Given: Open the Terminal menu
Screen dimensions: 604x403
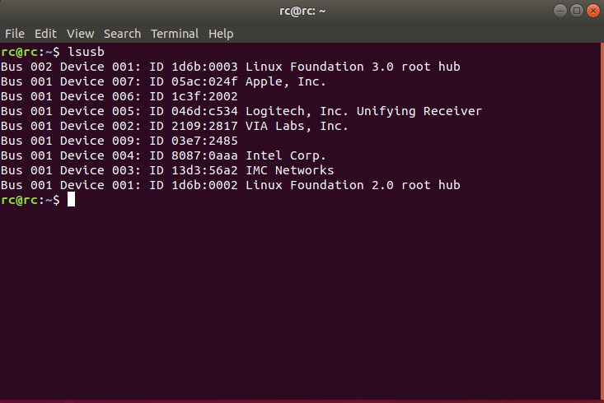Looking at the screenshot, I should [174, 34].
